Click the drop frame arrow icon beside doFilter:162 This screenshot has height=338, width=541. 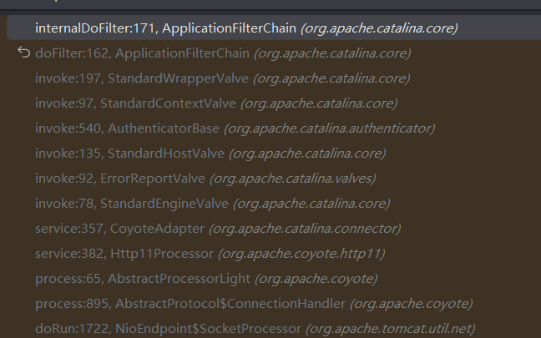[24, 53]
